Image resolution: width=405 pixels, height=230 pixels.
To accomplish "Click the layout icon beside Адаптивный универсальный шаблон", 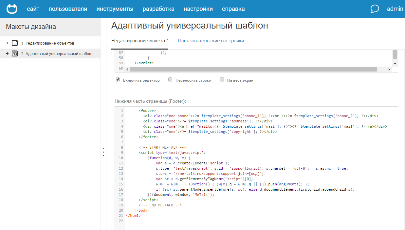I will pos(14,53).
